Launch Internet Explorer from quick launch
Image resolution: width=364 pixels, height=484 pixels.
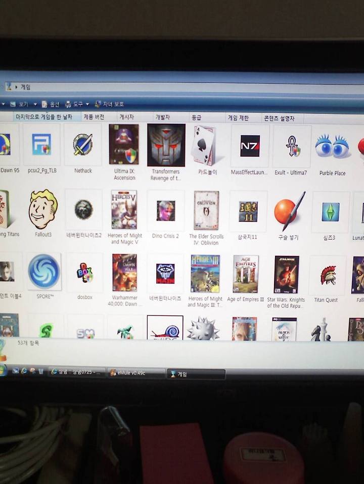pyautogui.click(x=24, y=371)
